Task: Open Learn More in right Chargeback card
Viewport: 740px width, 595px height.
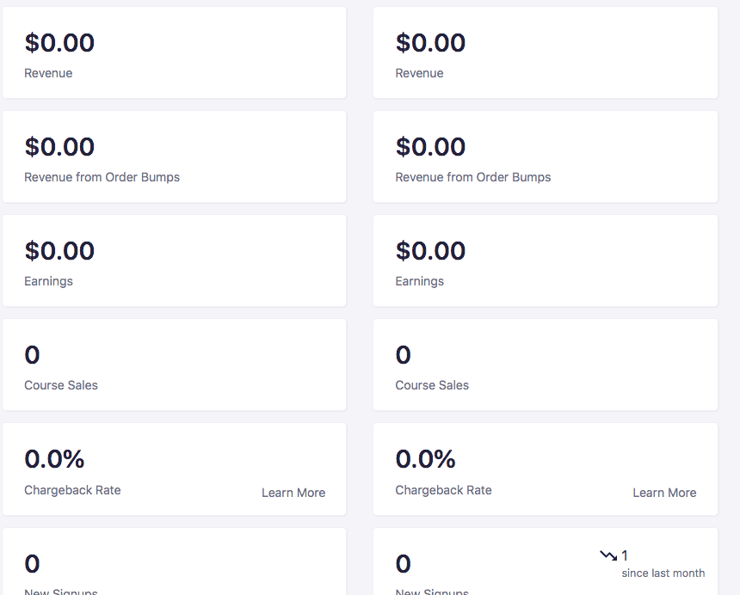Action: point(664,493)
